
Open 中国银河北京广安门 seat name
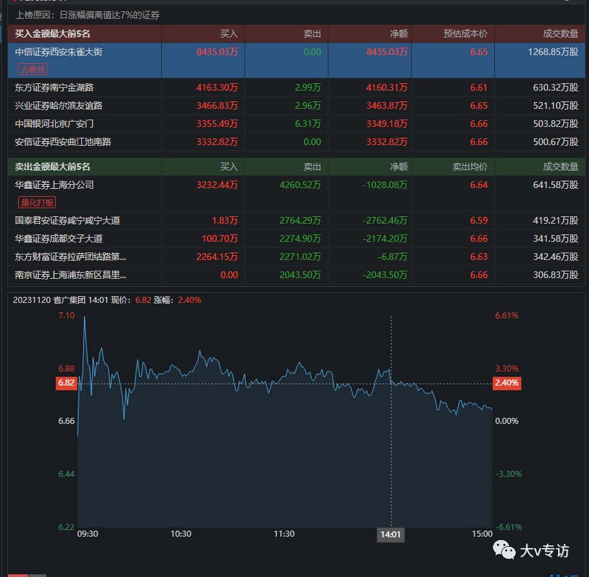(54, 124)
